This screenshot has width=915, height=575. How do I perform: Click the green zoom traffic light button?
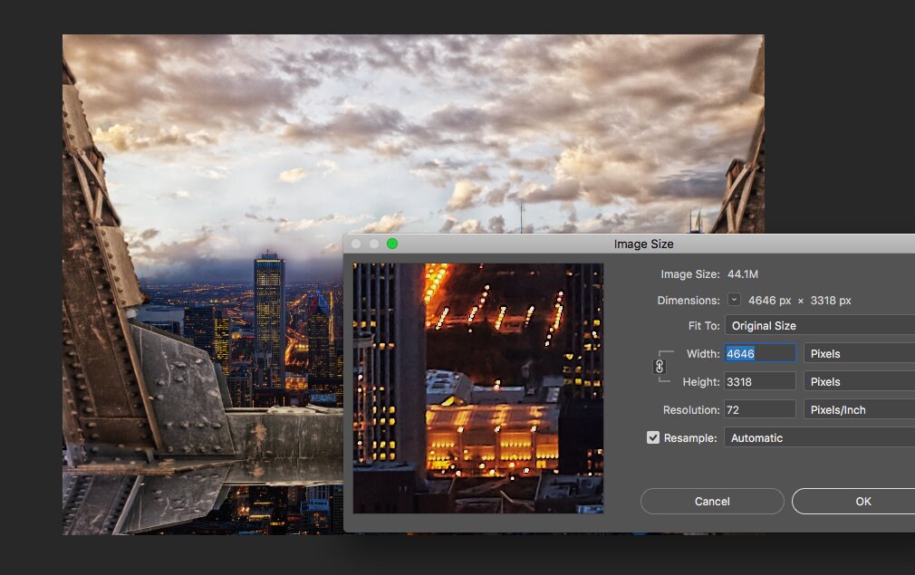pos(392,243)
